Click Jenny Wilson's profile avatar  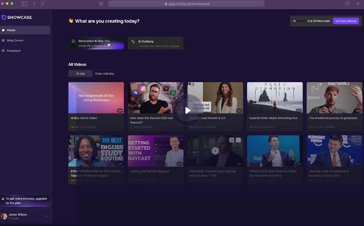(4, 216)
